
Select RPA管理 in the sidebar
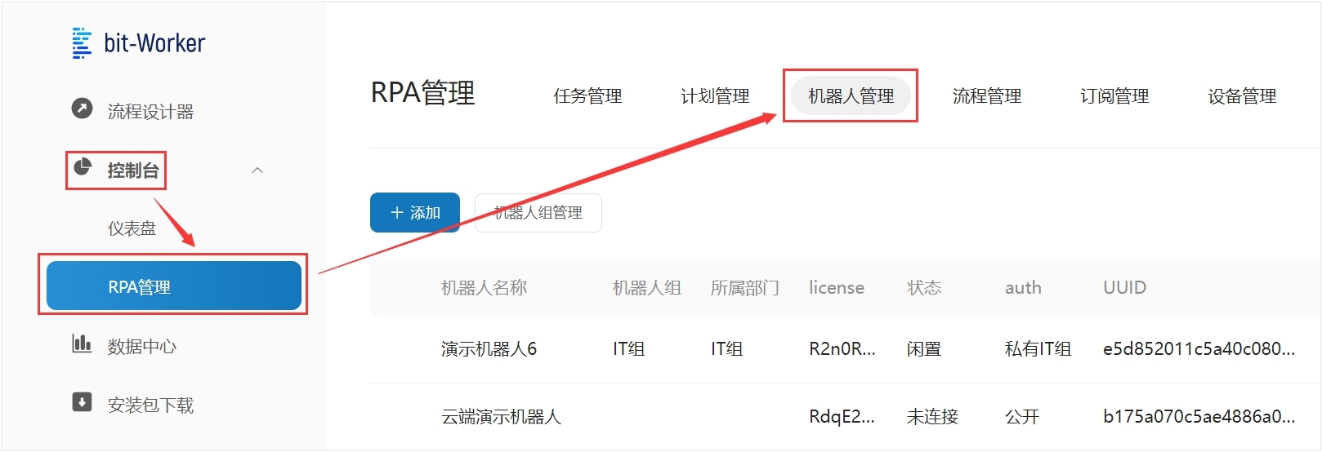[173, 286]
